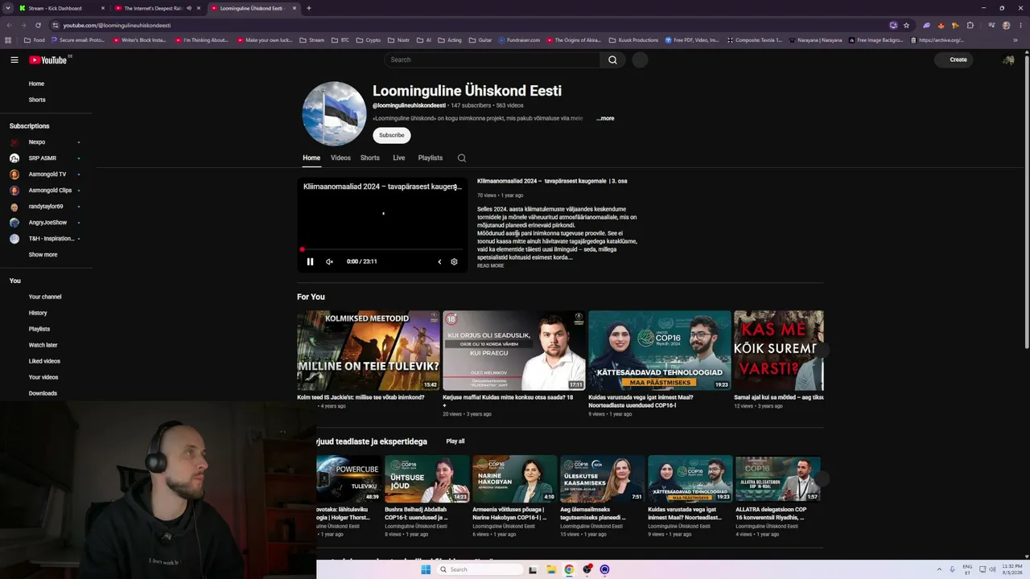Image resolution: width=1030 pixels, height=579 pixels.
Task: Open Downloads in the sidebar
Action: pyautogui.click(x=43, y=393)
